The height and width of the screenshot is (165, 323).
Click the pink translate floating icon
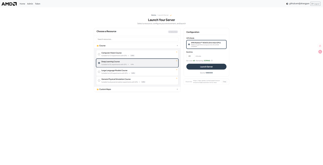tap(320, 52)
